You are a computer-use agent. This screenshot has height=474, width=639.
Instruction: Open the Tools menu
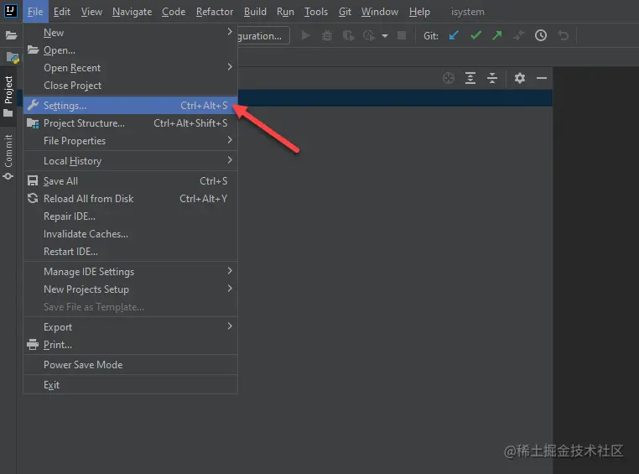pyautogui.click(x=316, y=12)
